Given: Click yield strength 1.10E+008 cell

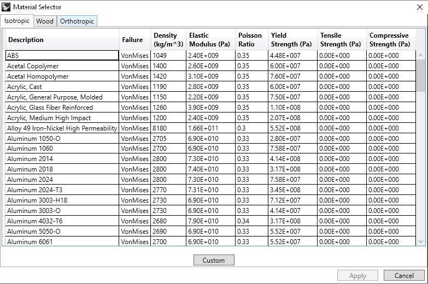Looking at the screenshot, I should coord(292,107).
